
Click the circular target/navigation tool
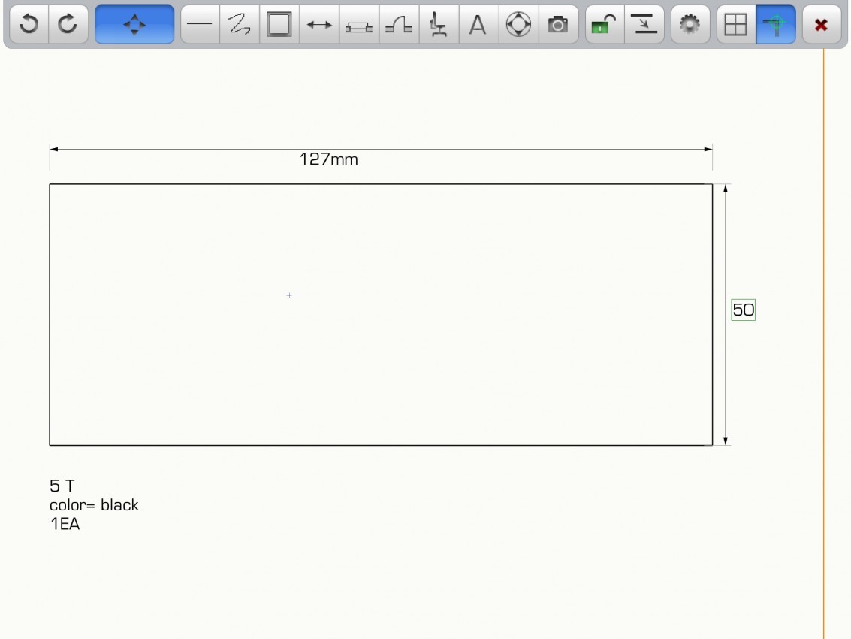pyautogui.click(x=518, y=24)
